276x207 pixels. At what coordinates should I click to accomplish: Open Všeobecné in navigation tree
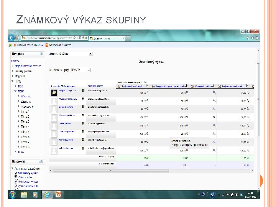pos(27,107)
